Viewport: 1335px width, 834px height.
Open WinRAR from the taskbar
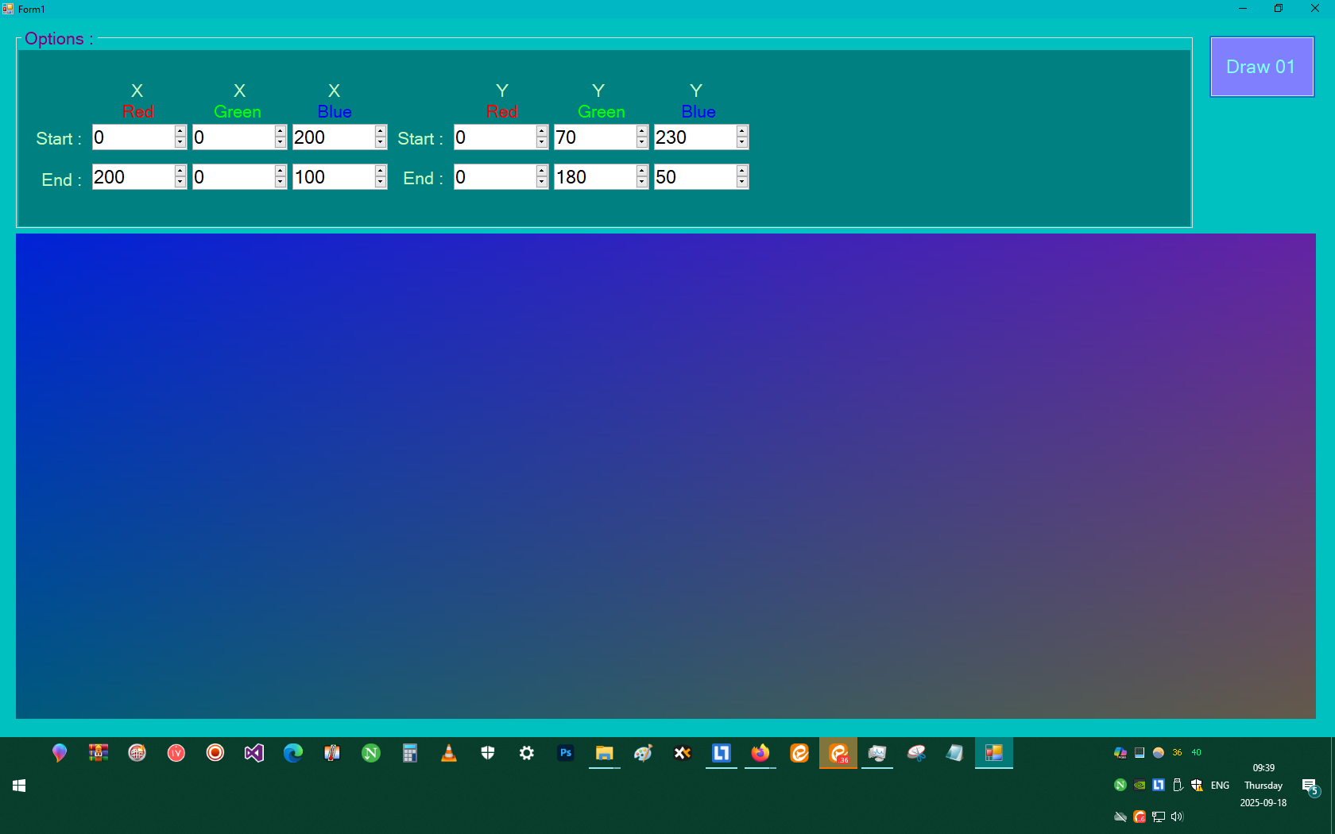(x=99, y=753)
